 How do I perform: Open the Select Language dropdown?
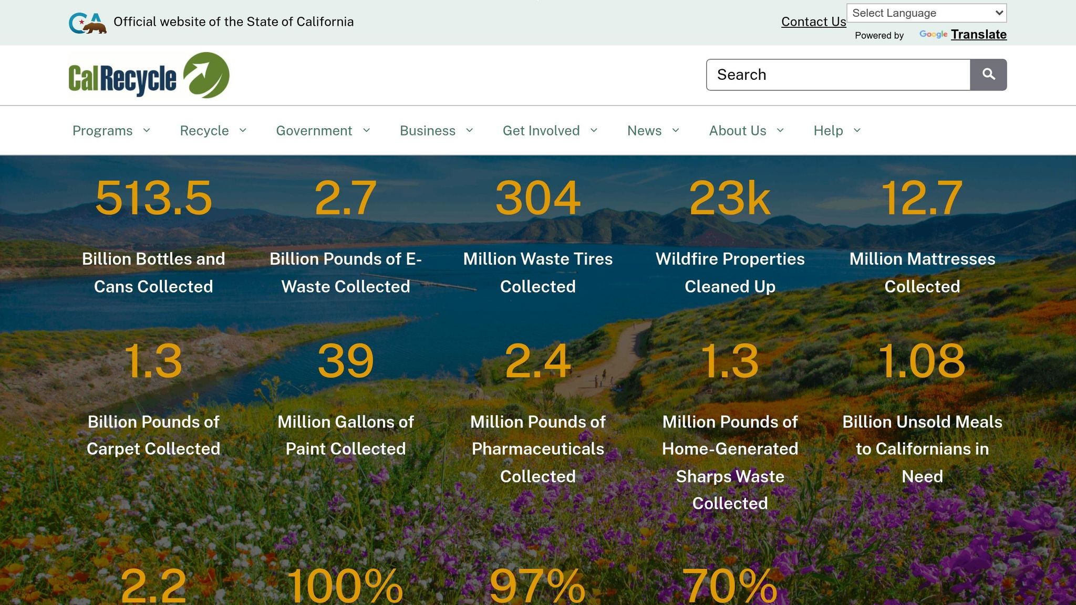pos(927,13)
